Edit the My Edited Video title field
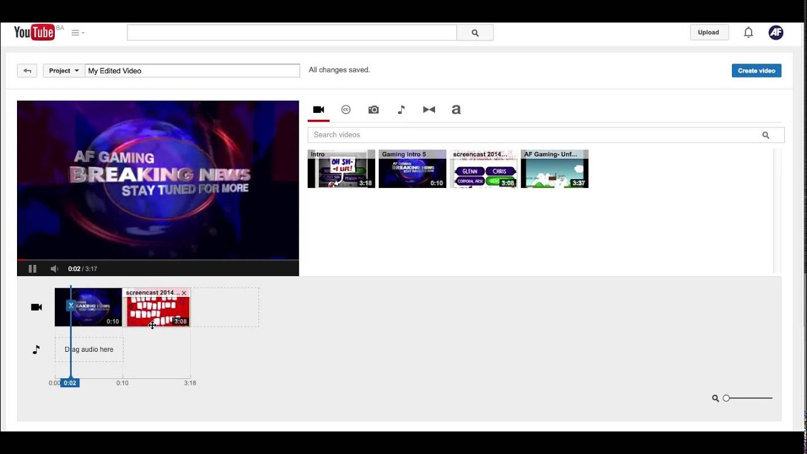The width and height of the screenshot is (807, 454). [x=192, y=71]
